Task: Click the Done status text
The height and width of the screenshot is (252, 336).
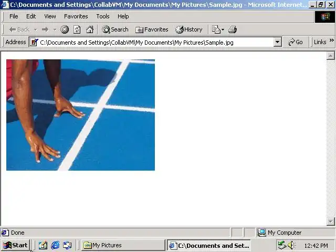Action: tap(17, 233)
